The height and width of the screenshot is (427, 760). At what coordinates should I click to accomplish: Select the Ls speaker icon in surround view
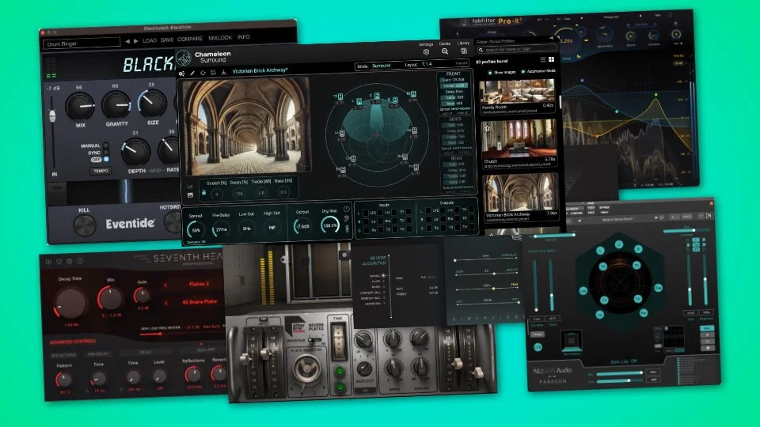pyautogui.click(x=342, y=133)
